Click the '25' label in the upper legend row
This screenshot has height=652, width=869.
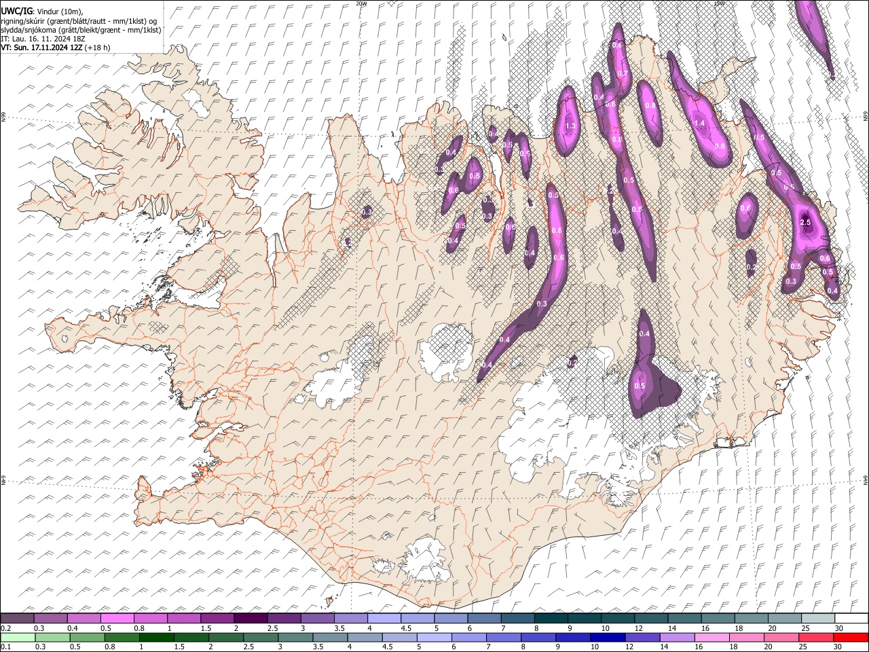805,628
